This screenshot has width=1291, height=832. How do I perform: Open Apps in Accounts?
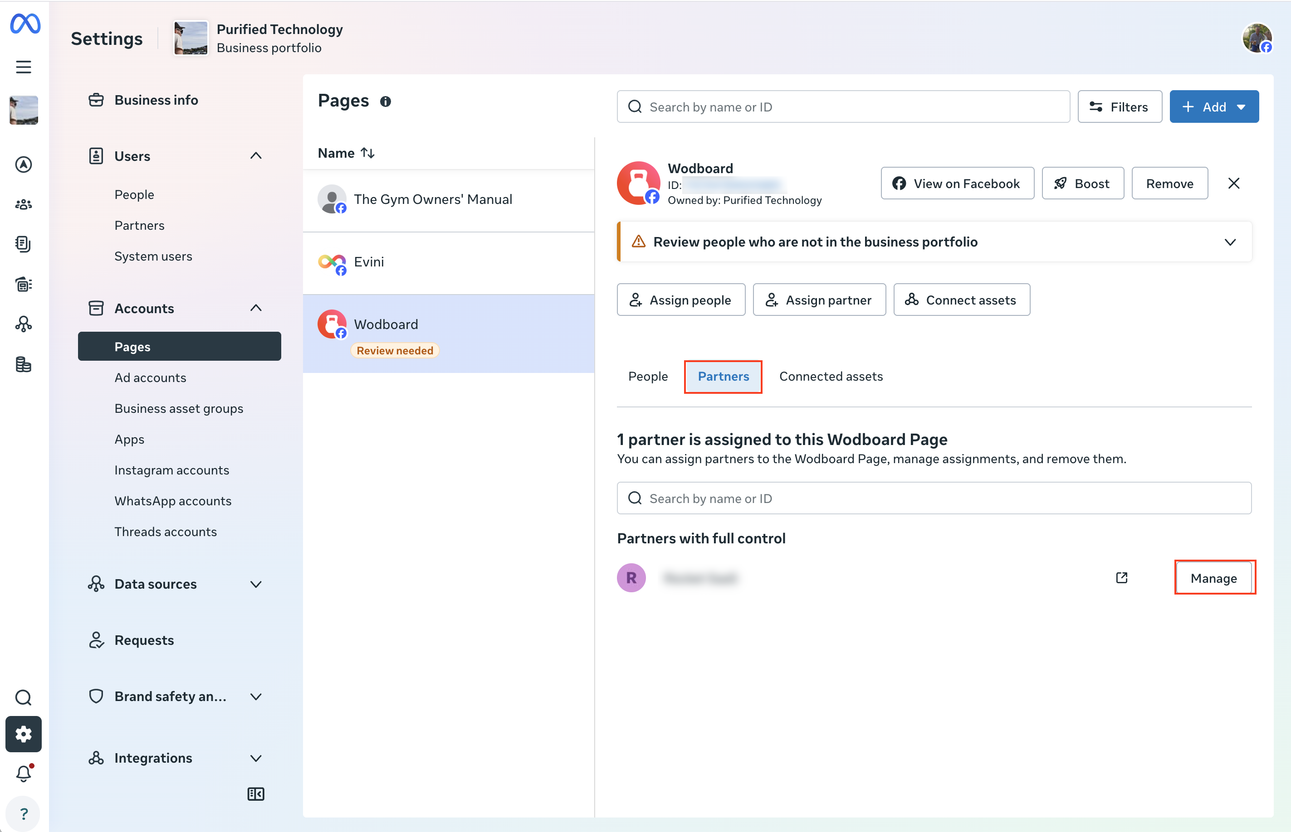[129, 439]
